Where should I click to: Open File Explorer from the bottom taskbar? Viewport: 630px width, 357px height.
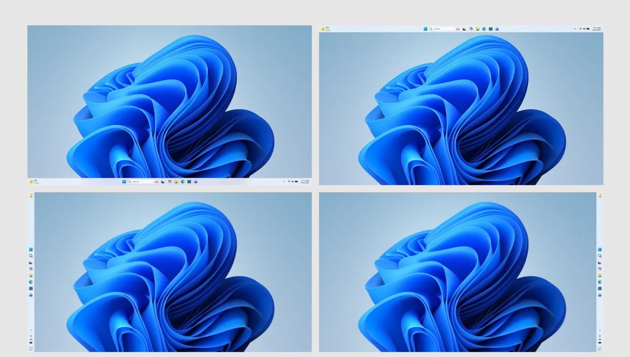(x=176, y=182)
